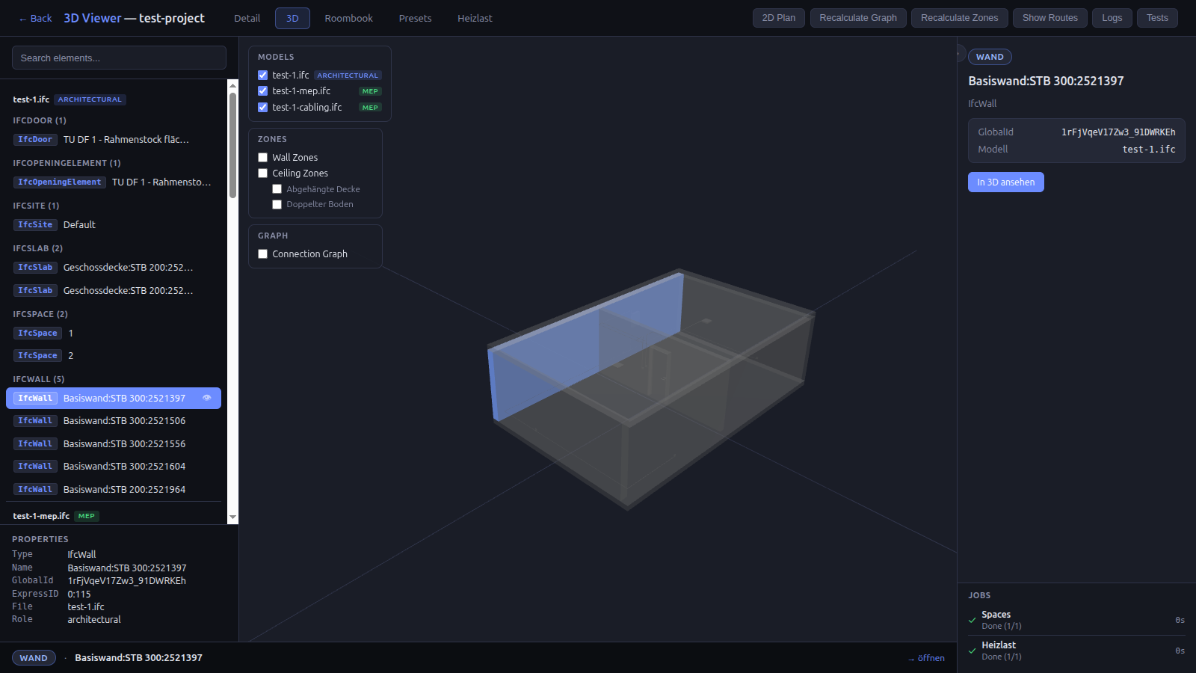The width and height of the screenshot is (1196, 673).
Task: Click the IfcSite type badge
Action: (x=35, y=225)
